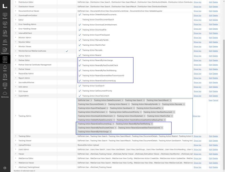Open Partners from the sidebar
Viewport: 225px width, 172px height.
(x=5, y=42)
